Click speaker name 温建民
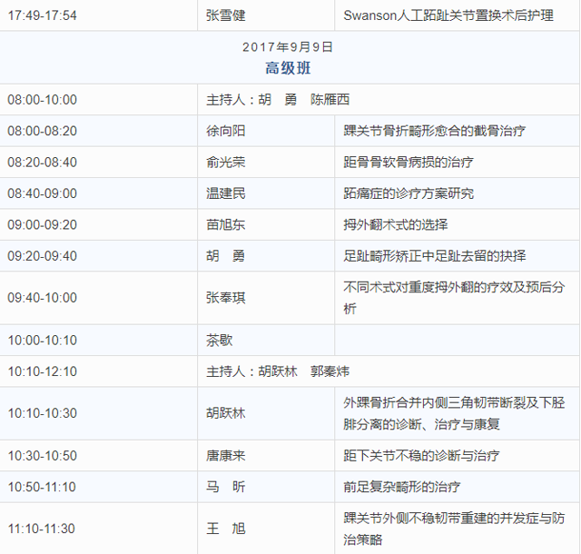 pyautogui.click(x=226, y=193)
